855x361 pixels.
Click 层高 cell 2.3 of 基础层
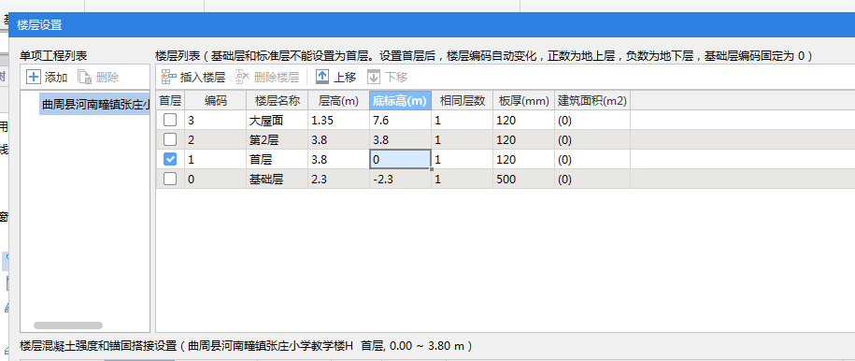coord(338,179)
